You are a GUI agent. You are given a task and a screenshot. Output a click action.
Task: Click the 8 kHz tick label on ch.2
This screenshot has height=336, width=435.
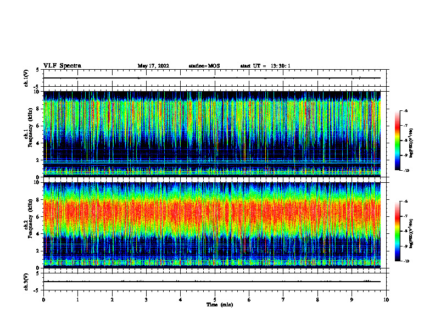click(x=38, y=200)
